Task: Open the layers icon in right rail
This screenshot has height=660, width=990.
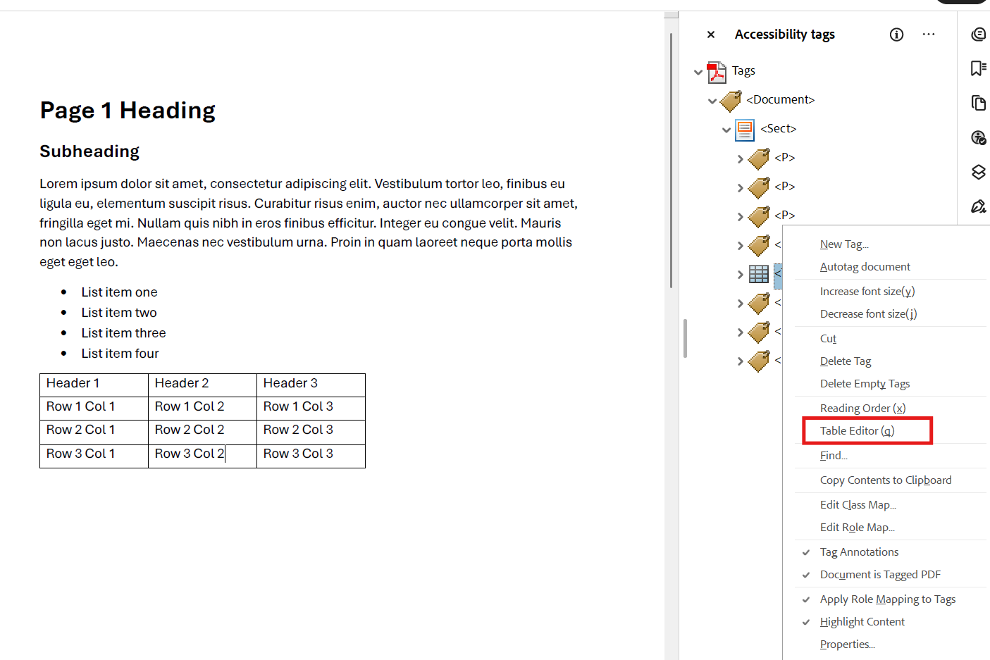Action: coord(978,172)
